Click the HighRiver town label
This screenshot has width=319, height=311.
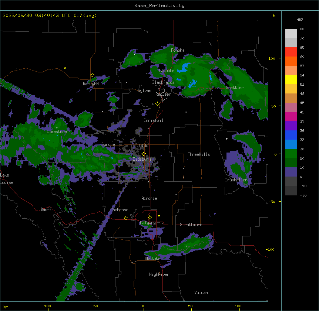coord(159,274)
